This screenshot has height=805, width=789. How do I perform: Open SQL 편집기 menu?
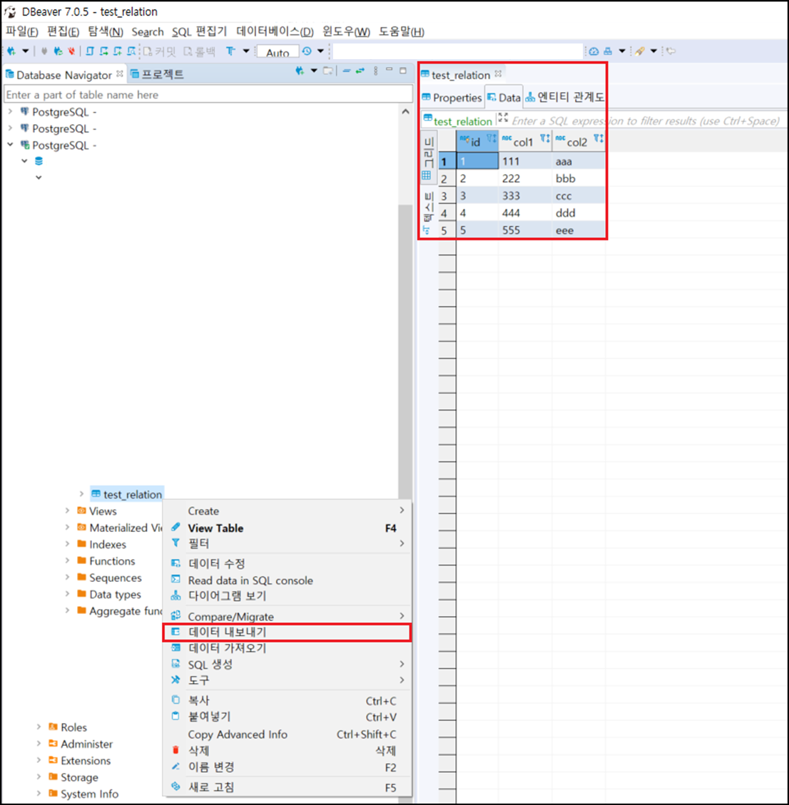199,31
